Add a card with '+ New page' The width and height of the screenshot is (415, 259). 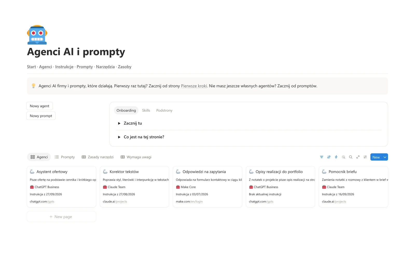coord(61,217)
